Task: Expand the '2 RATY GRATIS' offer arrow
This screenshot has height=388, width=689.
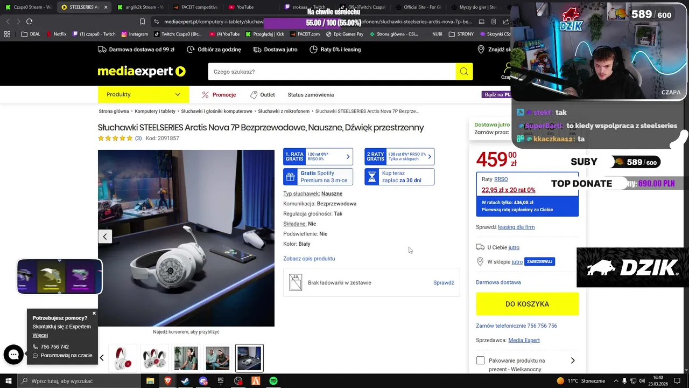Action: pyautogui.click(x=429, y=157)
